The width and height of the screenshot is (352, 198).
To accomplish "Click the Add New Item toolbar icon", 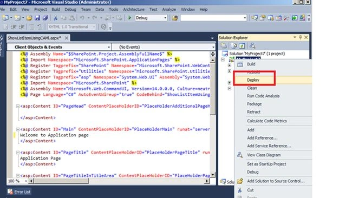I will pyautogui.click(x=17, y=18).
